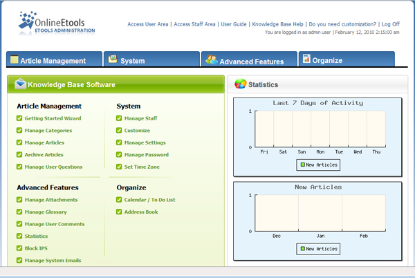The width and height of the screenshot is (415, 278).
Task: Click check icon beside Manage Attachments
Action: coord(19,199)
